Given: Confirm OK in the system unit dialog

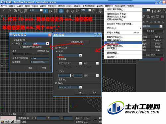Looking at the screenshot, I should point(30,68).
